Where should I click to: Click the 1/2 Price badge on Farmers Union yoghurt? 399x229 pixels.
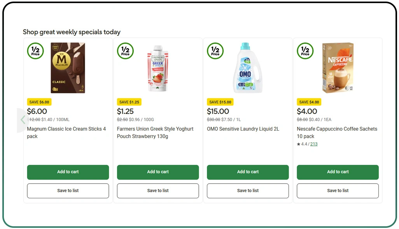(x=125, y=51)
